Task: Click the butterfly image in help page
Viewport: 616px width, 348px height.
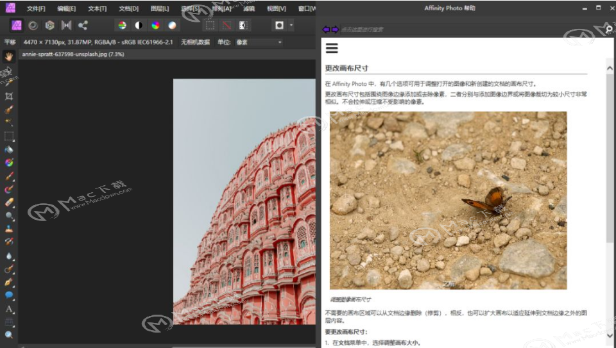Action: (449, 201)
